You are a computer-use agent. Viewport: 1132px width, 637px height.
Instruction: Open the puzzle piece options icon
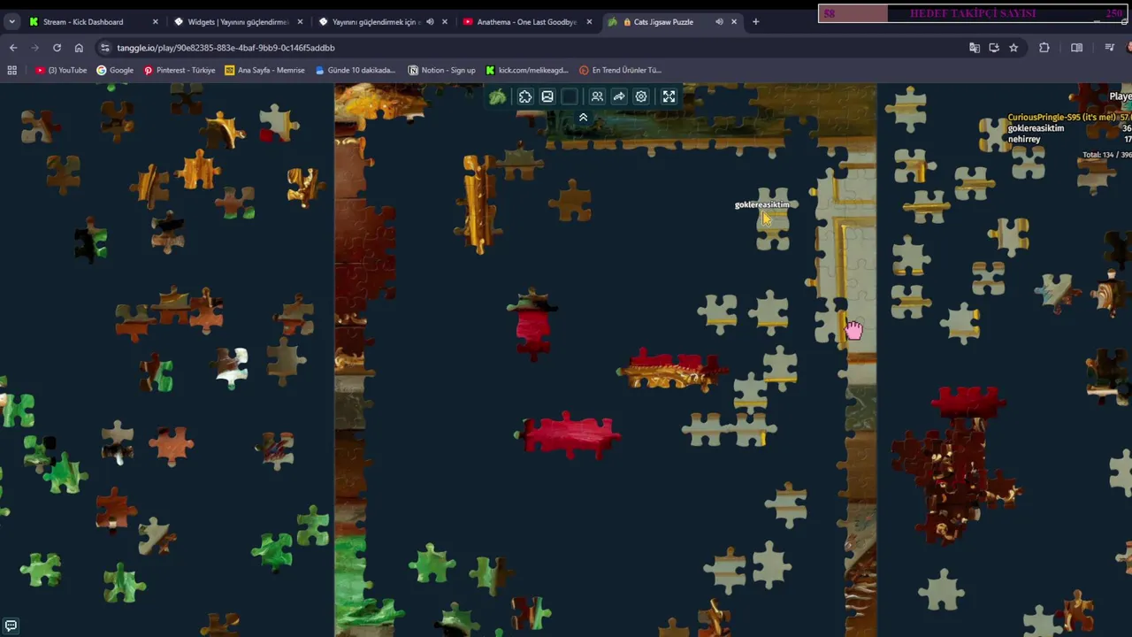525,96
